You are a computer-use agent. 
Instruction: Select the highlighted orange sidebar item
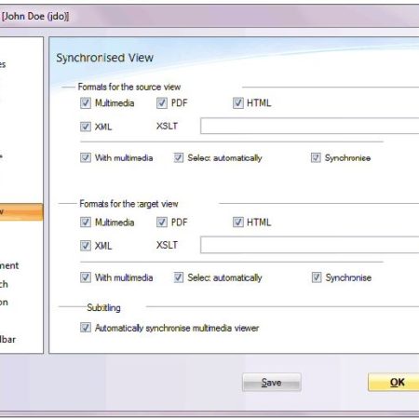click(21, 212)
